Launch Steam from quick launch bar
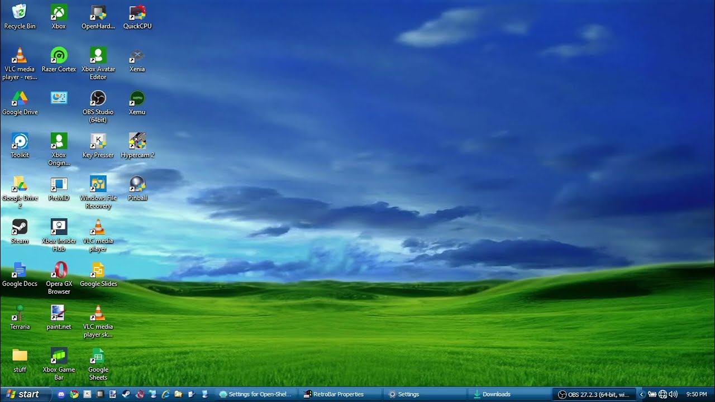The height and width of the screenshot is (402, 715). click(x=126, y=394)
